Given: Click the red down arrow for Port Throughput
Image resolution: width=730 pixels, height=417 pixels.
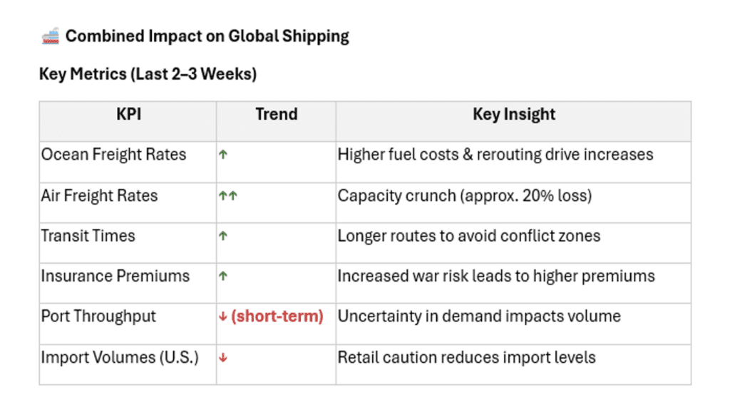Looking at the screenshot, I should coord(223,316).
